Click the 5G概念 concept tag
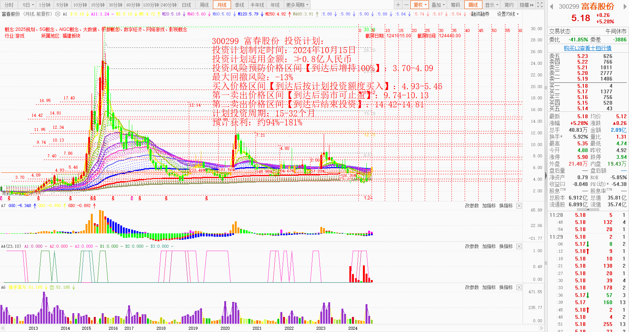 [47, 29]
